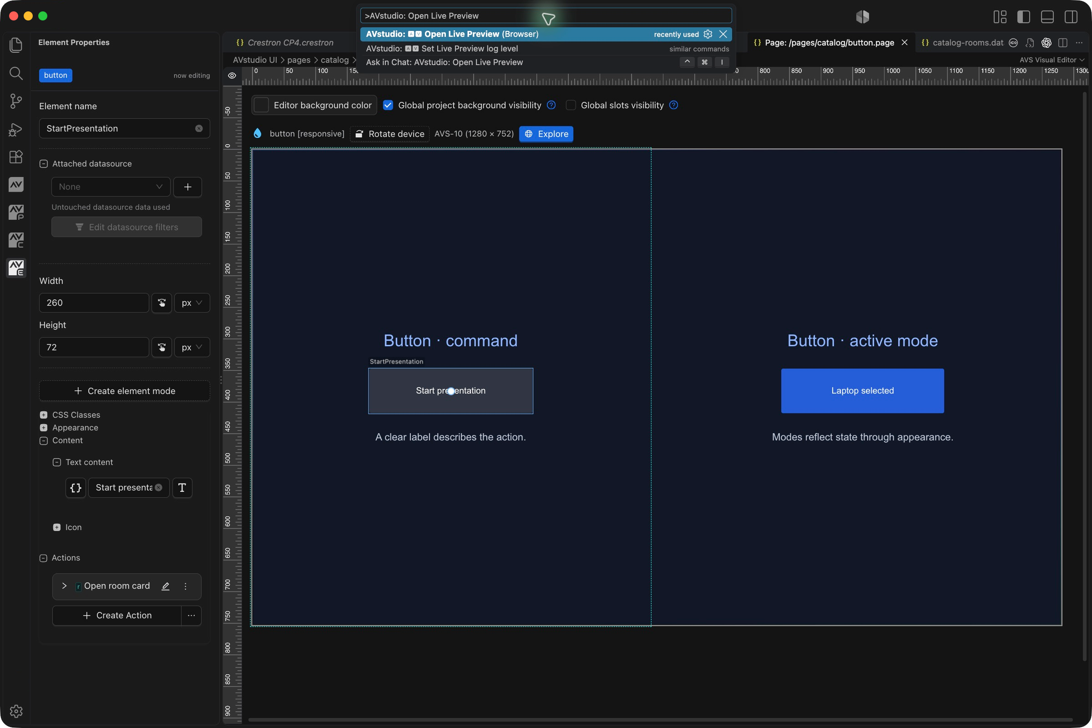Click Rotate device button

point(389,134)
